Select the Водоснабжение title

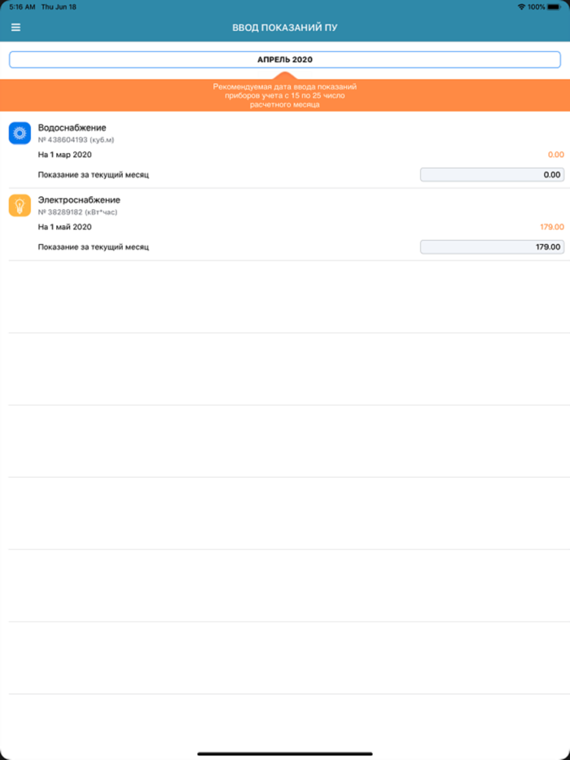click(x=72, y=128)
